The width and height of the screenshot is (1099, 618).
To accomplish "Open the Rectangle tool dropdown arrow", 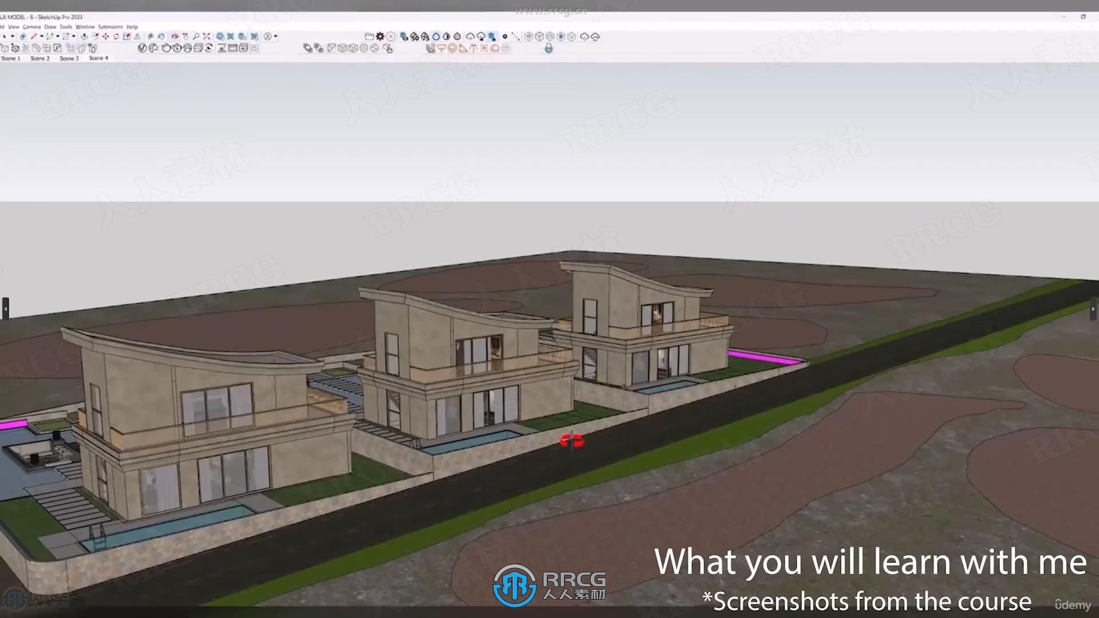I will tap(74, 36).
